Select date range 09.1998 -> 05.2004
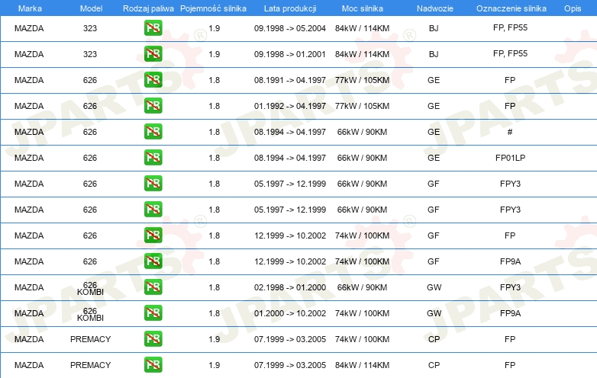 point(290,28)
